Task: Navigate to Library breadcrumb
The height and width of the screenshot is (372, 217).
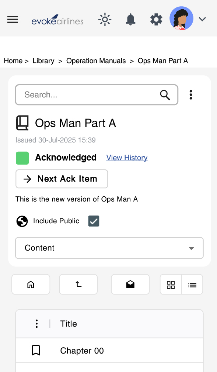Action: [43, 61]
